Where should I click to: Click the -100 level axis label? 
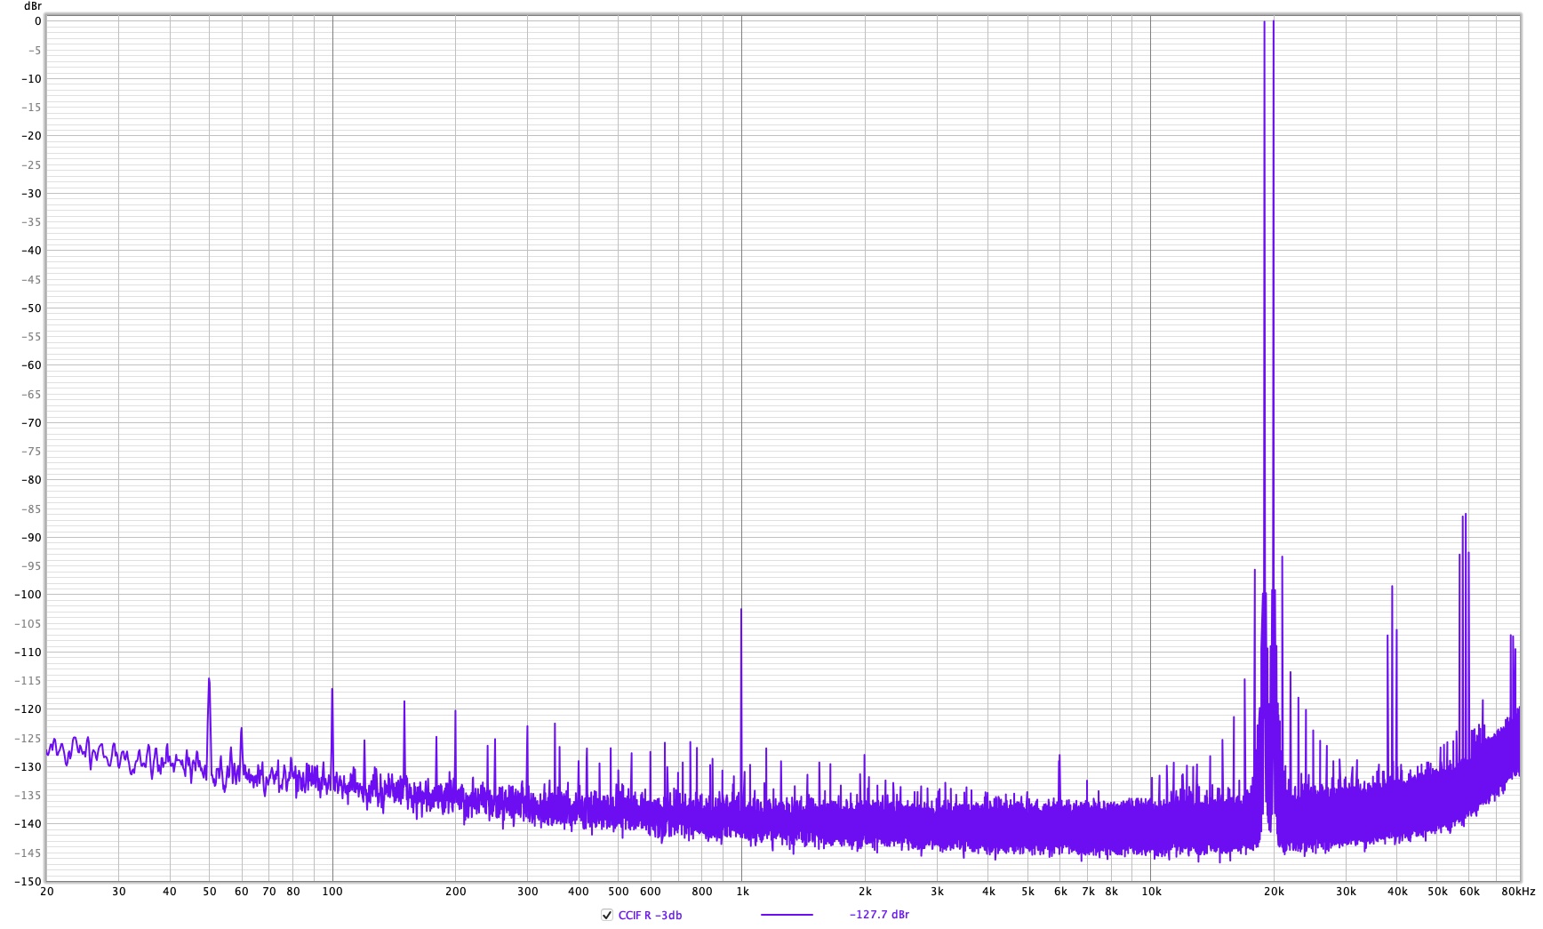tap(28, 595)
